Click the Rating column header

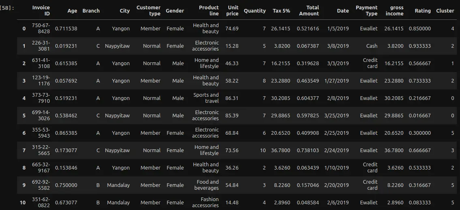(422, 11)
